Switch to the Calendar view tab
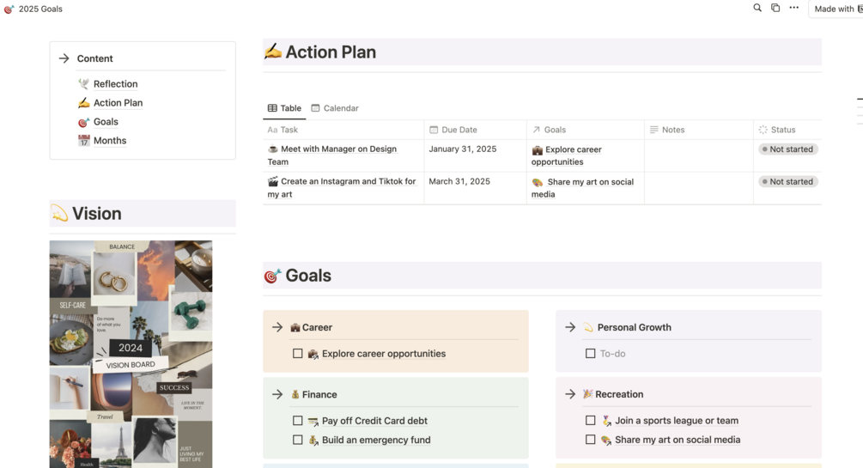The height and width of the screenshot is (468, 863). (335, 108)
